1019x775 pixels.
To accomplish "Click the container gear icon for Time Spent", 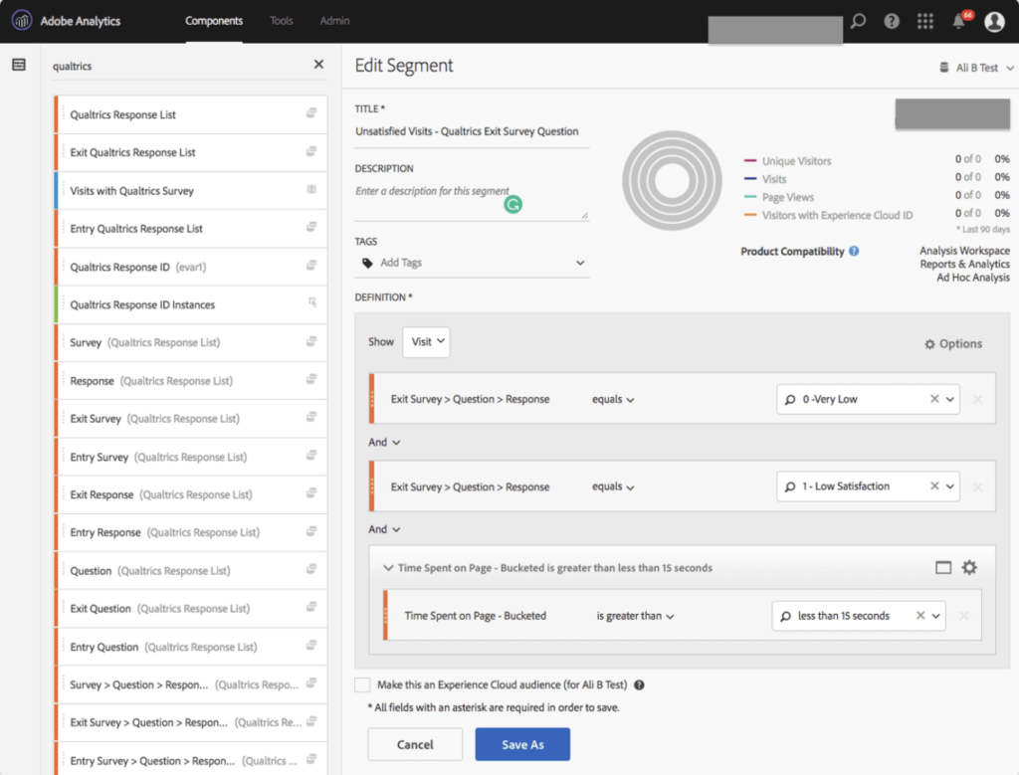I will click(x=969, y=568).
